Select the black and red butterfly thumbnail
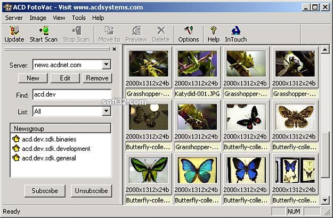Screen dimensions: 333x218 [x=246, y=117]
